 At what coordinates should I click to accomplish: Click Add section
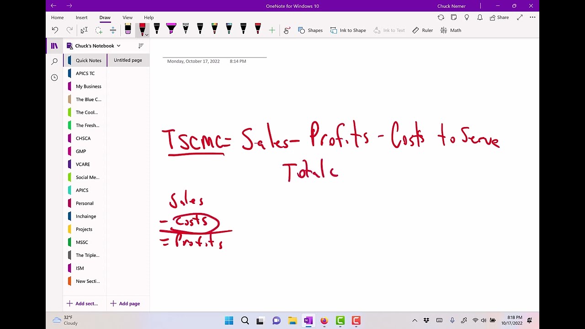[x=82, y=303]
